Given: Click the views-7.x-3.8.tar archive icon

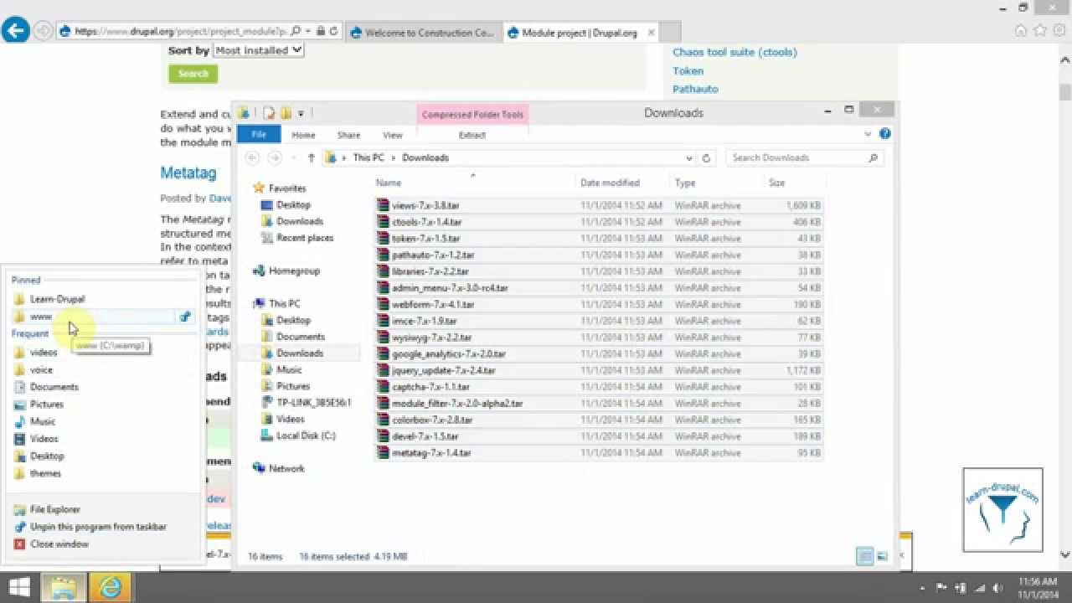Looking at the screenshot, I should (383, 205).
